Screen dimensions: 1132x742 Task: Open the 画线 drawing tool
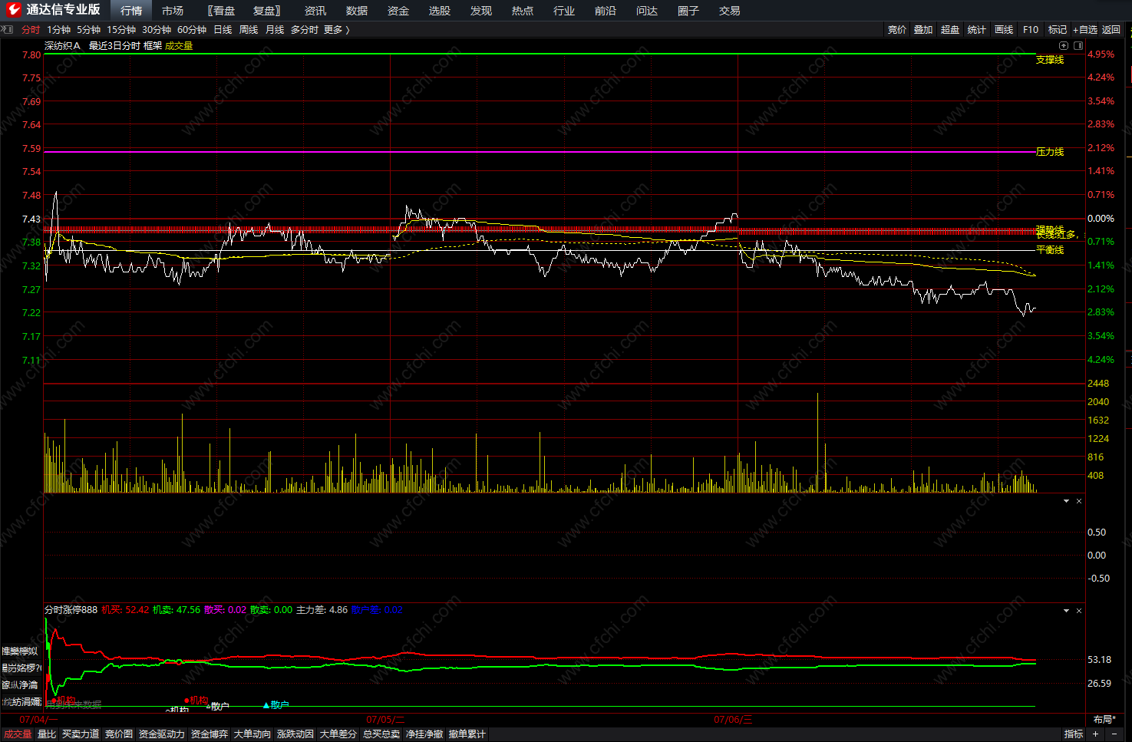[1004, 30]
